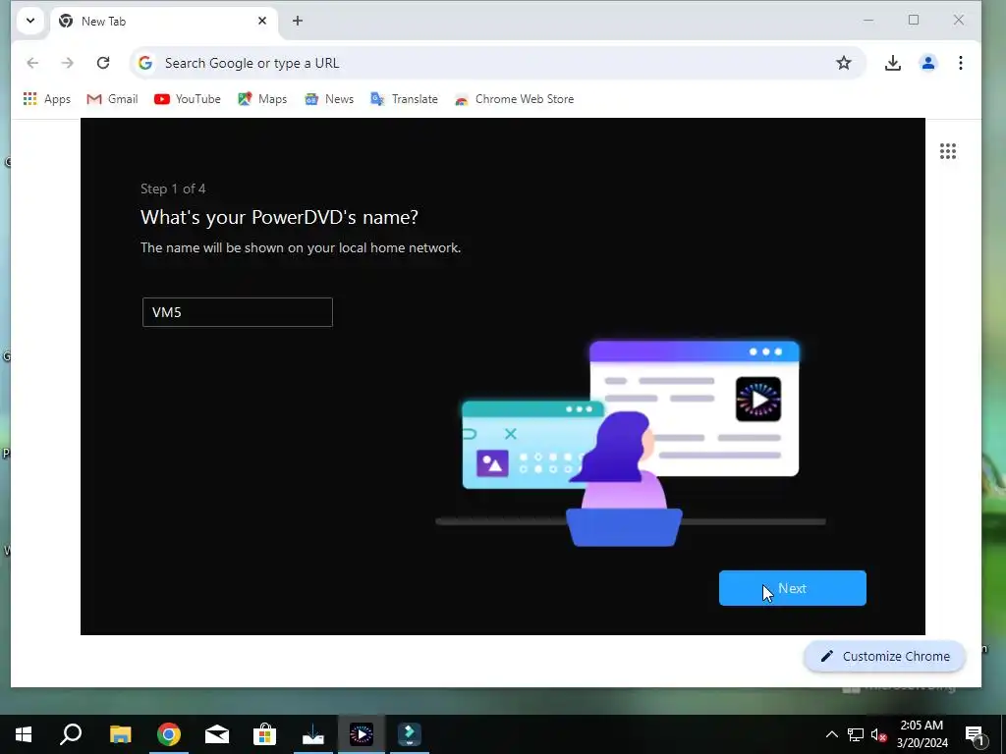Viewport: 1006px width, 754px height.
Task: Open the Chrome profile avatar
Action: (927, 63)
